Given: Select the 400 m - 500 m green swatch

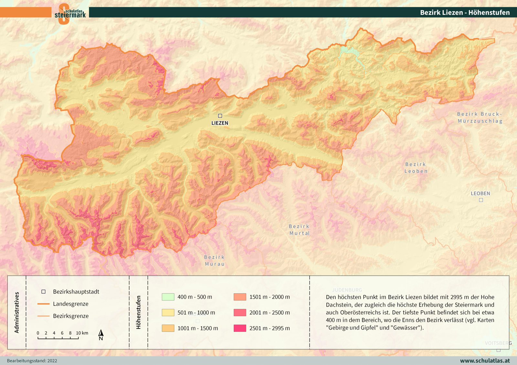Looking at the screenshot, I should tap(168, 297).
